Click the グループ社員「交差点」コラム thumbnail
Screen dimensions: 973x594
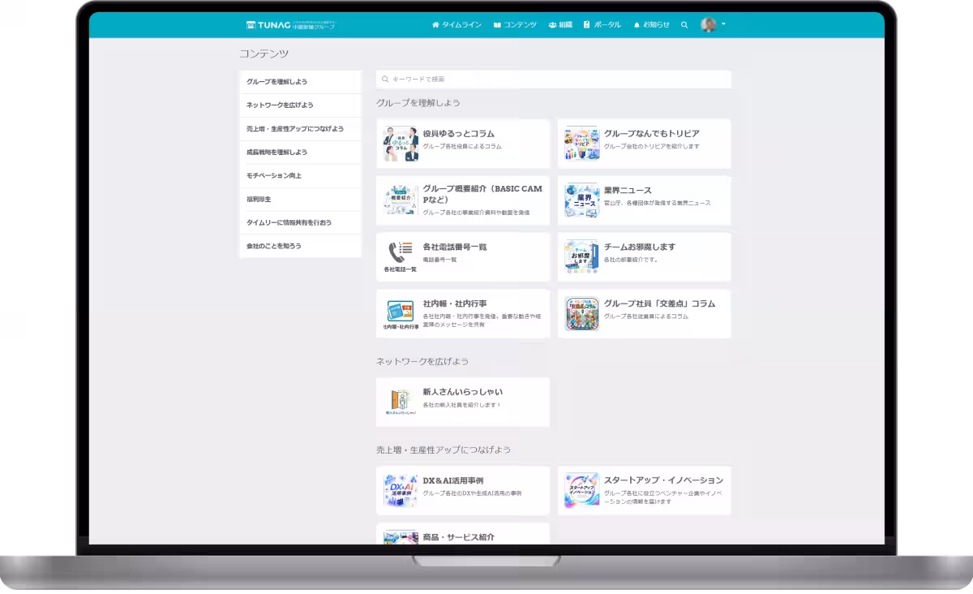click(x=581, y=314)
